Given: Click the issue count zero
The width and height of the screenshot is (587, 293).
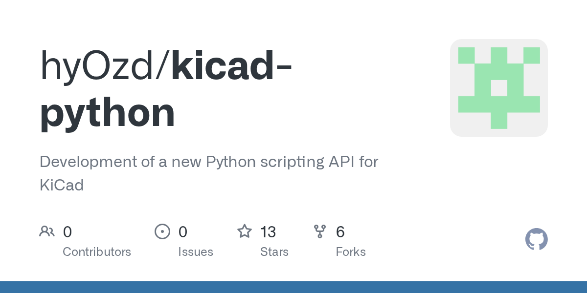Looking at the screenshot, I should 183,232.
